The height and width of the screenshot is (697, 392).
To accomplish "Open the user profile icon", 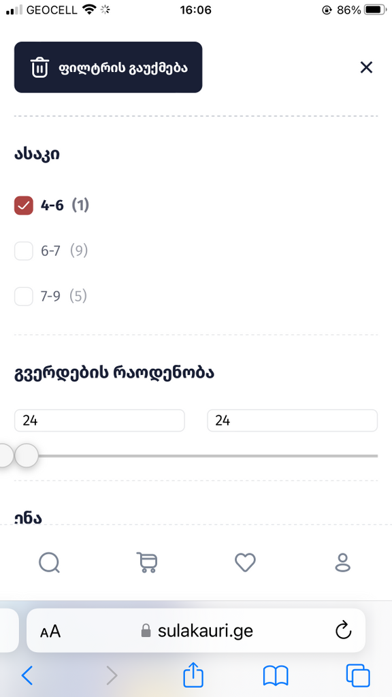I will point(343,563).
